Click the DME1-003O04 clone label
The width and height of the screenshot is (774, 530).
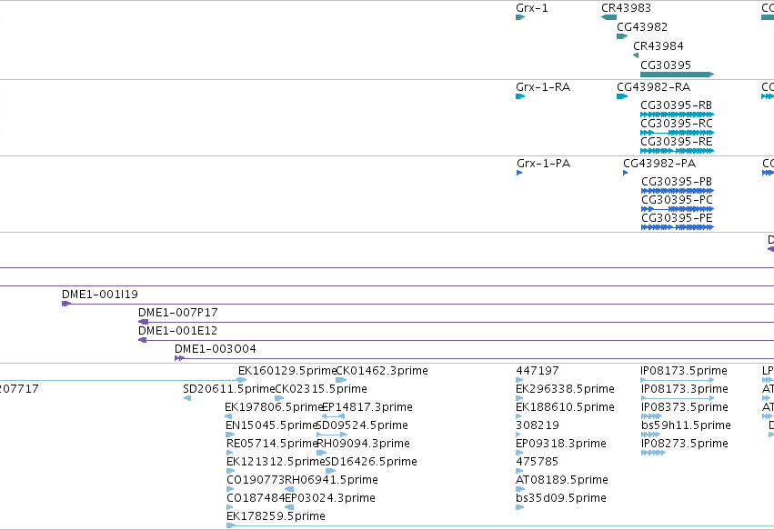pyautogui.click(x=216, y=349)
